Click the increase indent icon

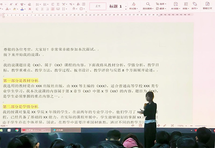(58, 4)
